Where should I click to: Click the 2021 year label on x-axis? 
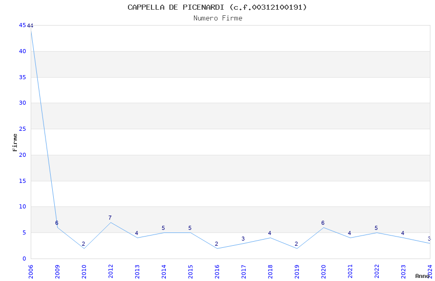tap(350, 272)
